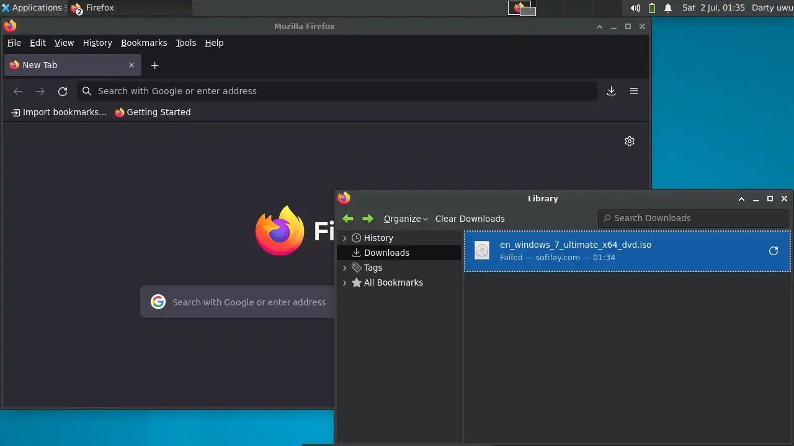Click the magnifier icon in address bar

[x=87, y=91]
